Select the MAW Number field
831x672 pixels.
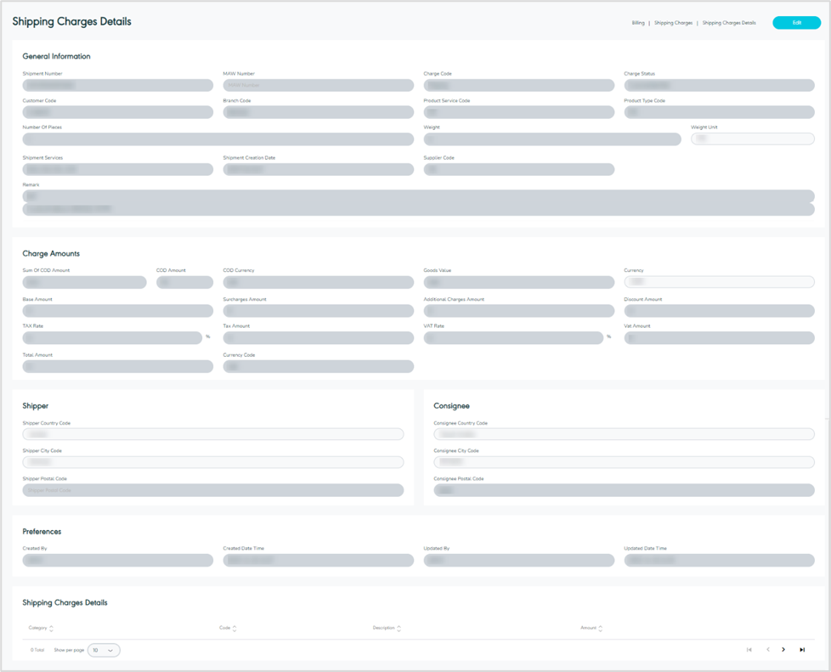click(318, 85)
